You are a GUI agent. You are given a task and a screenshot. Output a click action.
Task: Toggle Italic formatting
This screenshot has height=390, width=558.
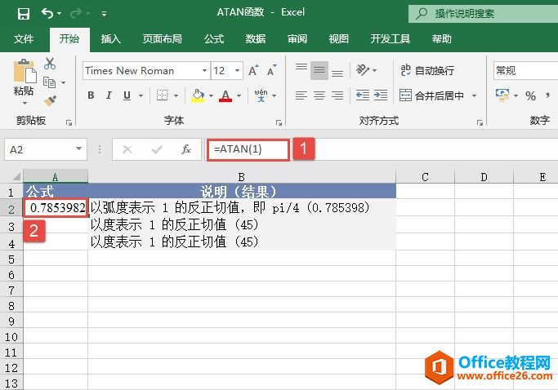click(109, 95)
